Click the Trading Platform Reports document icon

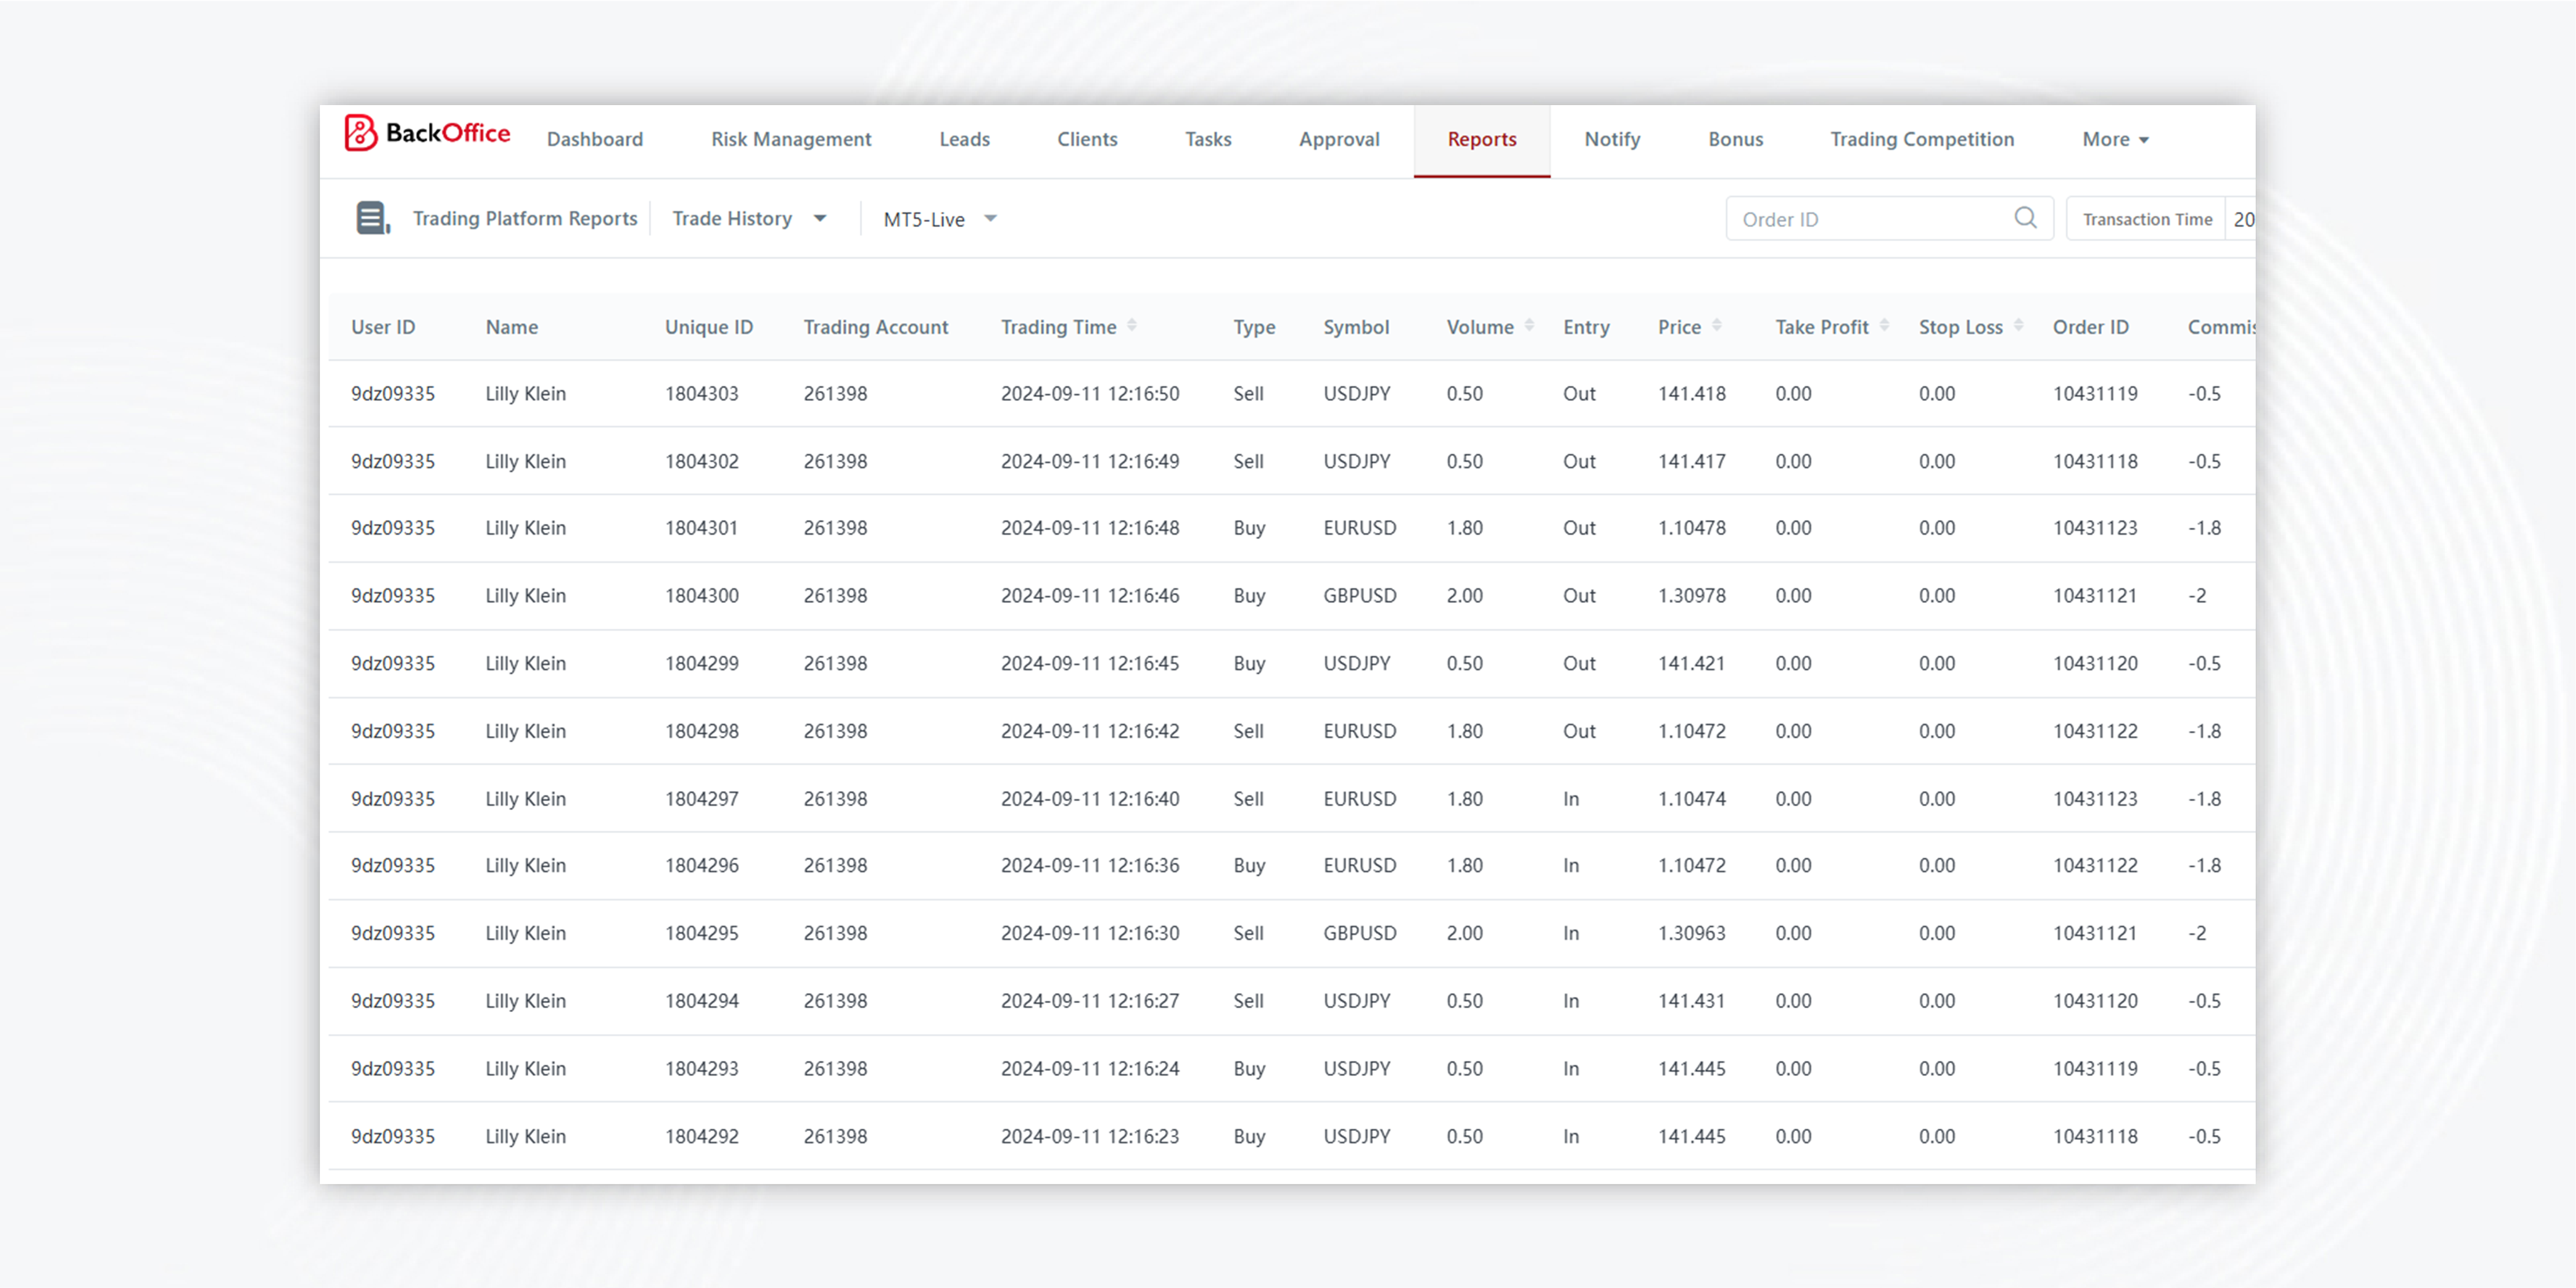pos(373,218)
